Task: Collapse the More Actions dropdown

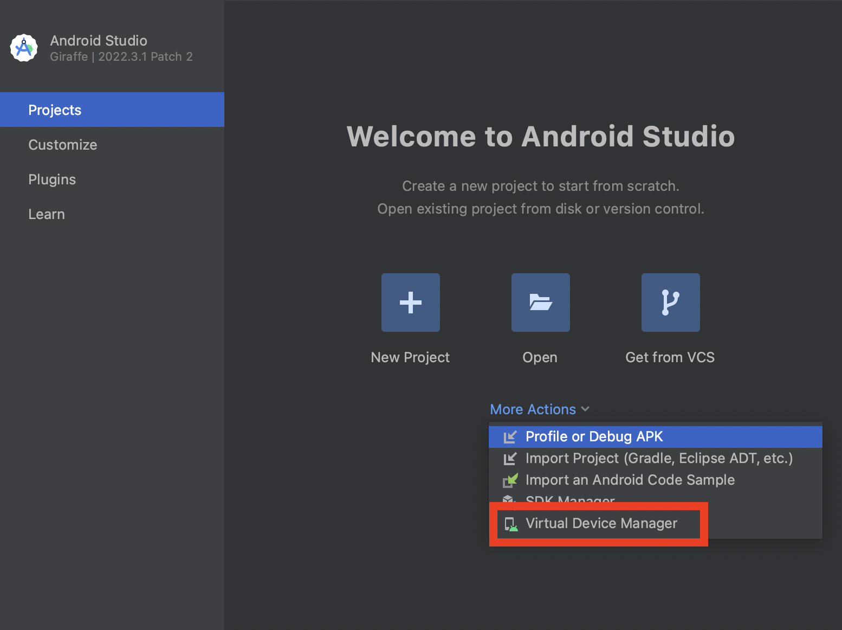Action: [x=540, y=409]
